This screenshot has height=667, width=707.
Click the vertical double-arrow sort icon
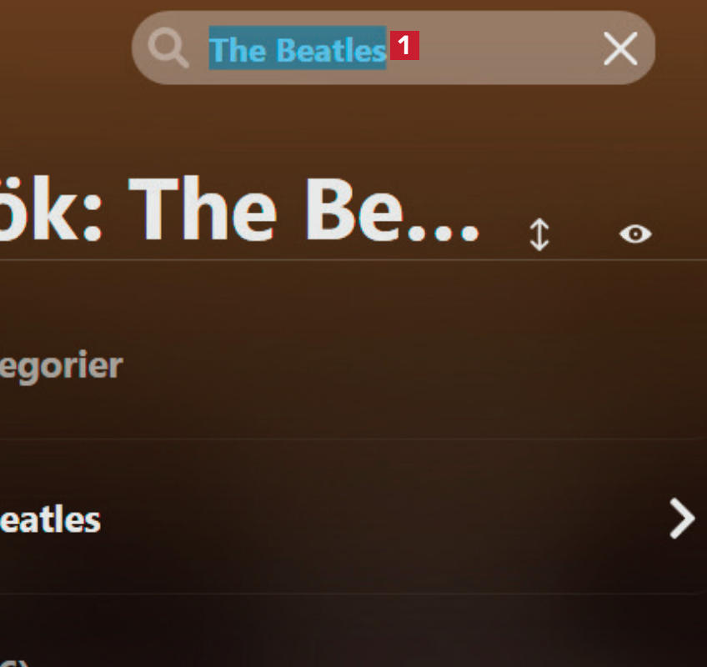pos(539,234)
